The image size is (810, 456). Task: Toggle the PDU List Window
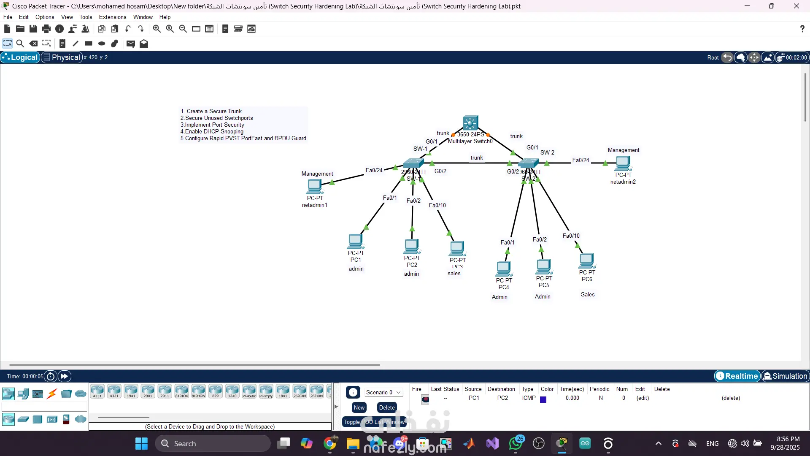pyautogui.click(x=374, y=422)
